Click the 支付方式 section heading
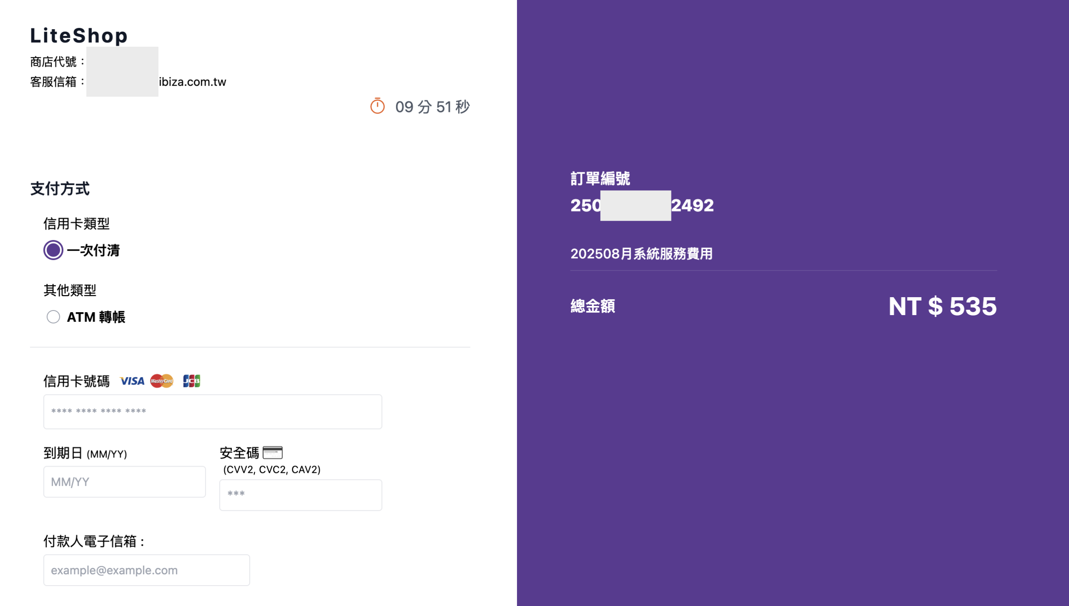The image size is (1069, 606). [60, 189]
